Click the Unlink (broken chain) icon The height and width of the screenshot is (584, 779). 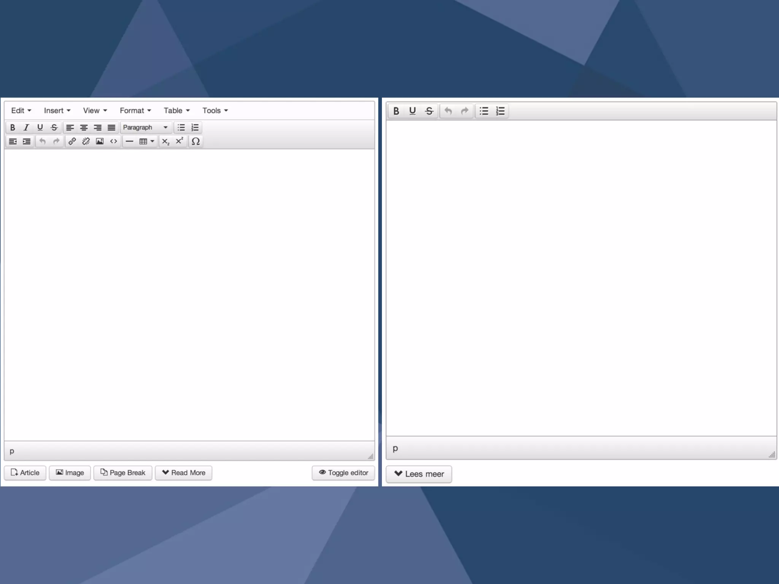(x=86, y=141)
